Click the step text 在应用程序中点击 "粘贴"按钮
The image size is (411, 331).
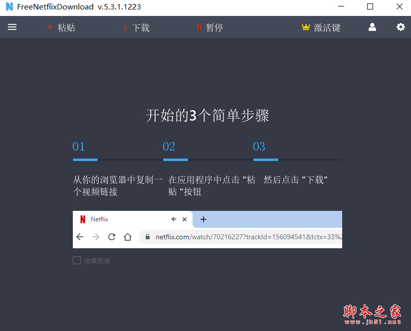pyautogui.click(x=212, y=185)
